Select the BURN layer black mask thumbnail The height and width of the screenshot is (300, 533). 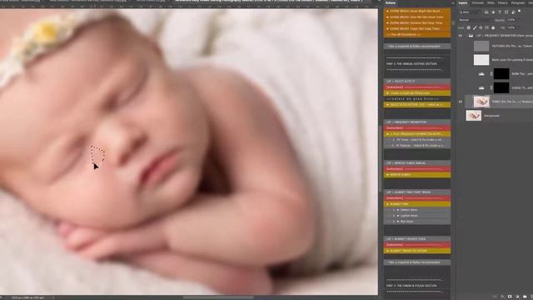tap(501, 74)
